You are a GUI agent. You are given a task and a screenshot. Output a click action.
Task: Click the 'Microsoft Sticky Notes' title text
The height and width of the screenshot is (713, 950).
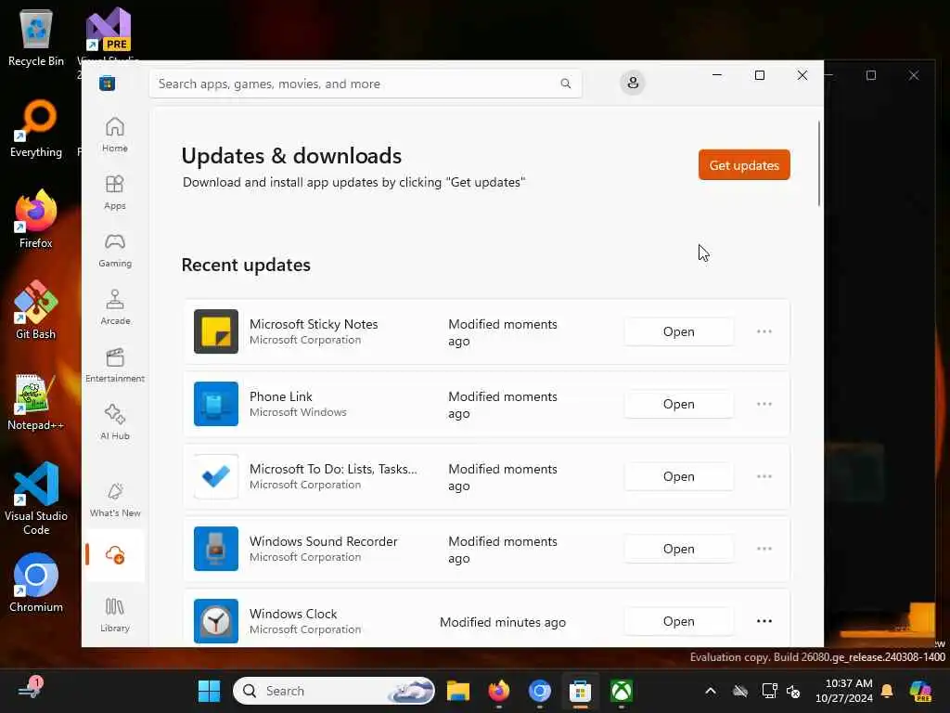coord(314,324)
